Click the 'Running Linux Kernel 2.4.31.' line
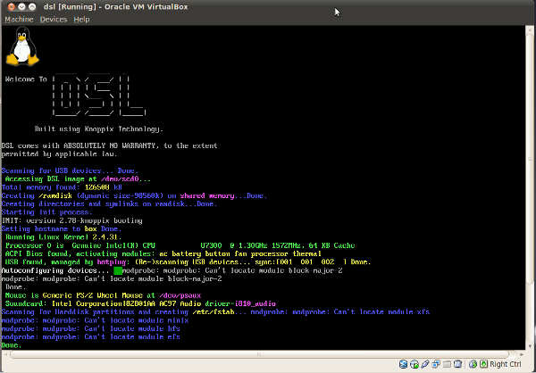The image size is (536, 373). click(63, 237)
